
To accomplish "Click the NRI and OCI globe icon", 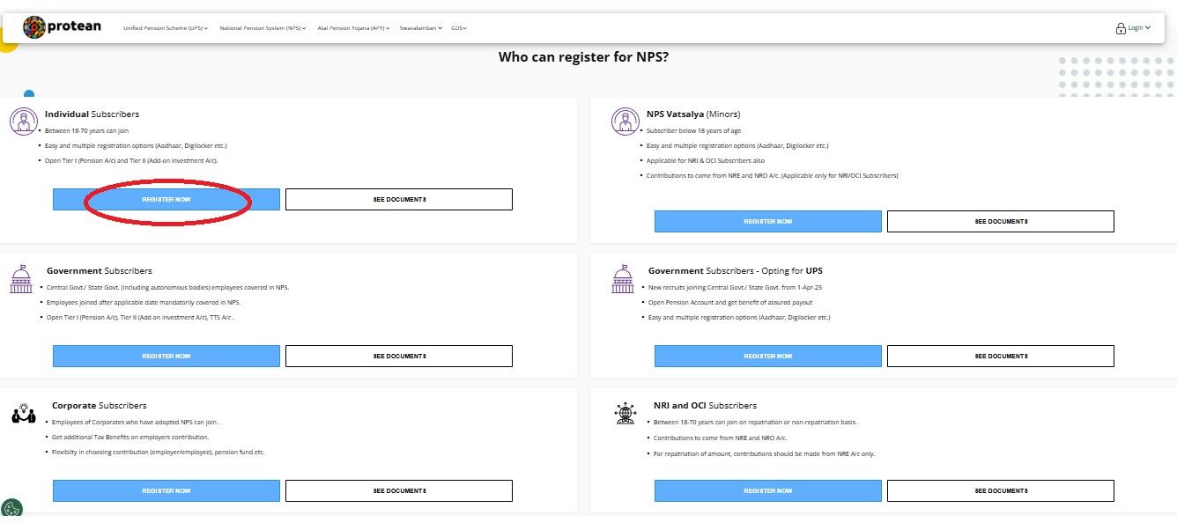I will 625,413.
